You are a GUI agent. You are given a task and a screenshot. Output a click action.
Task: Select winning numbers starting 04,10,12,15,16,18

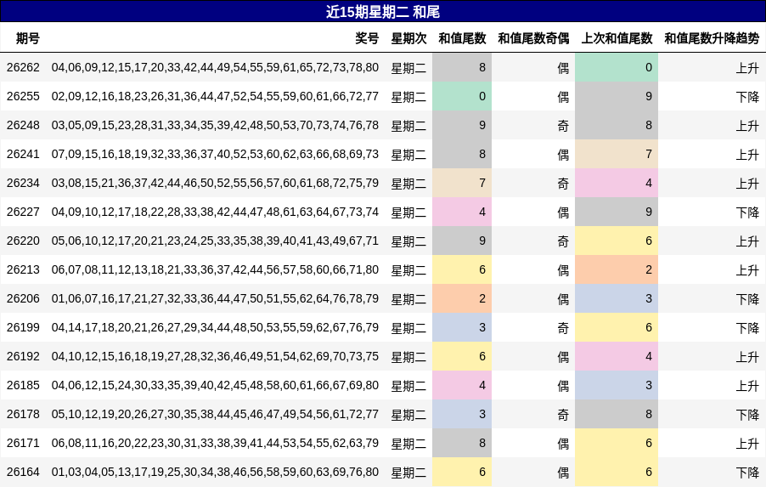pyautogui.click(x=215, y=356)
